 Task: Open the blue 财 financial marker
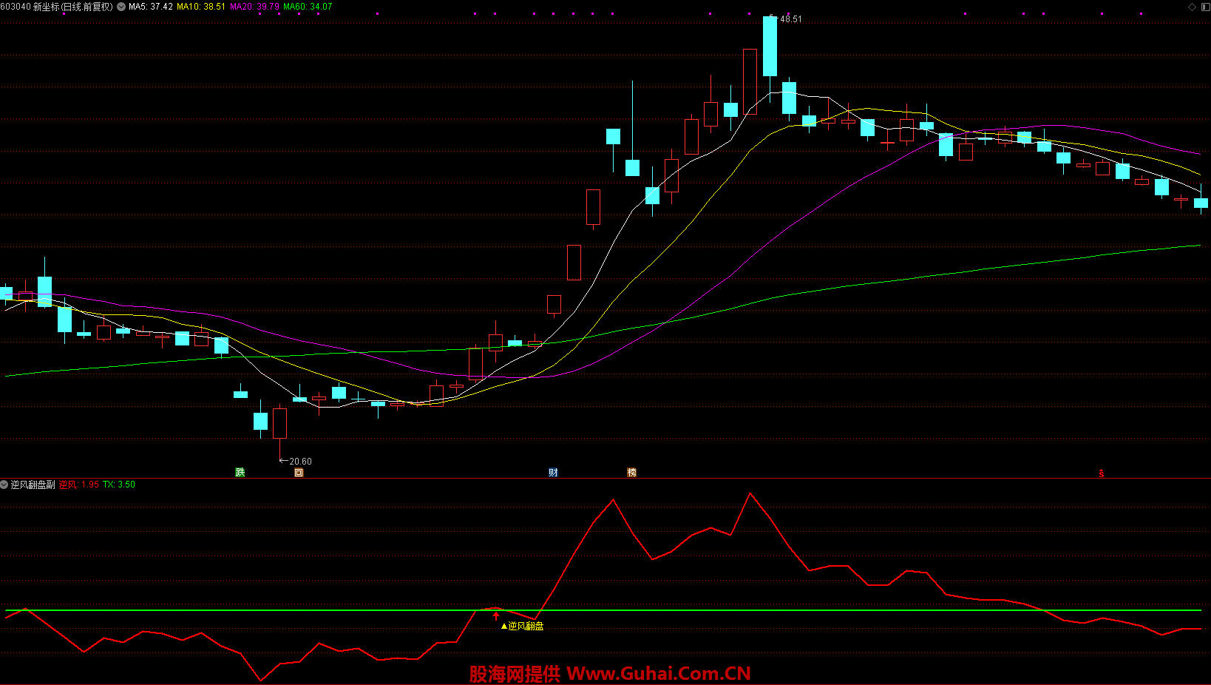(x=553, y=472)
